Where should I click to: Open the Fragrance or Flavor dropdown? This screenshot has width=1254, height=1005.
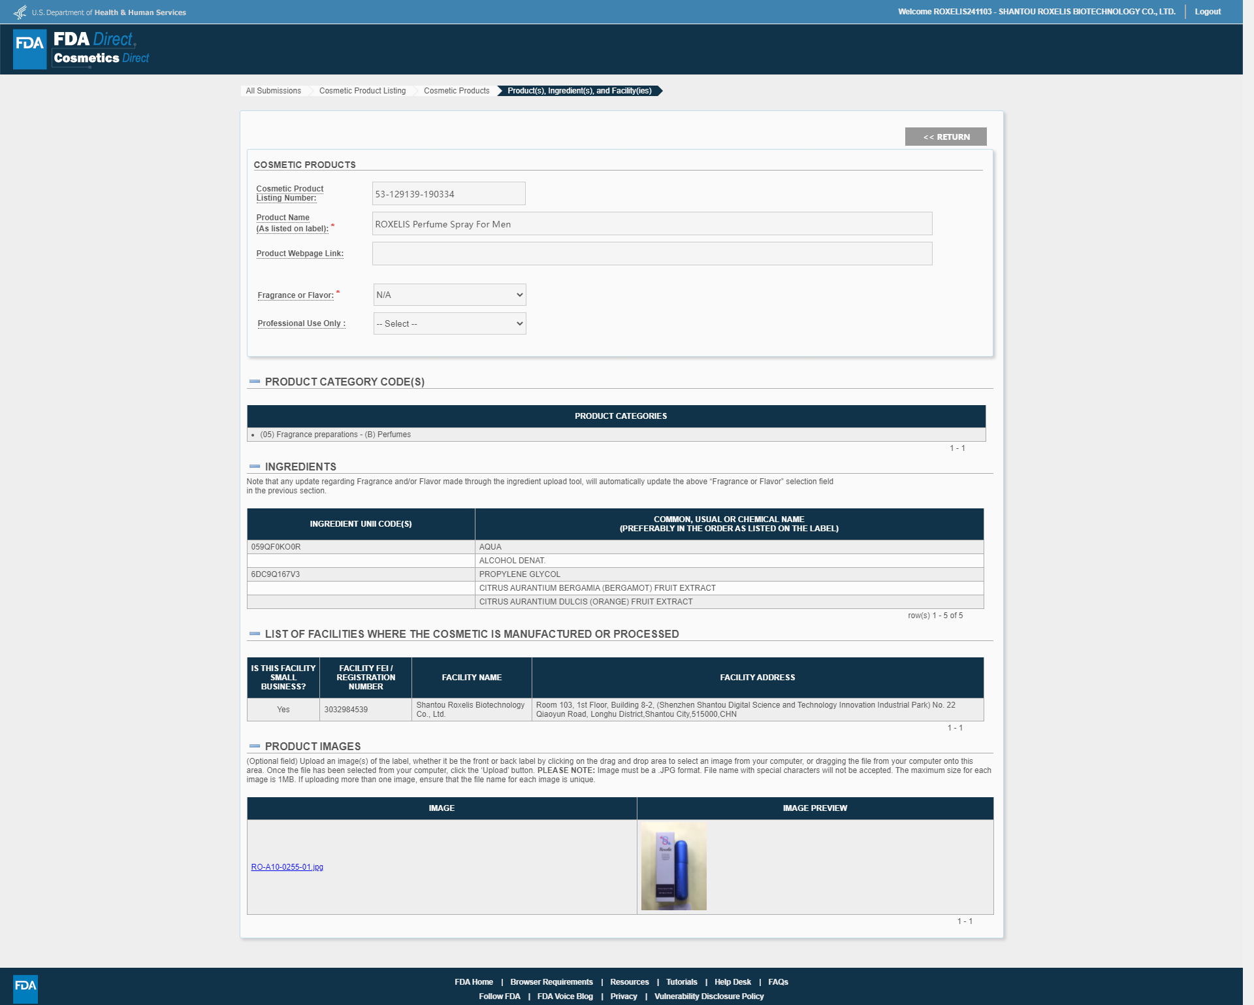[x=449, y=295]
